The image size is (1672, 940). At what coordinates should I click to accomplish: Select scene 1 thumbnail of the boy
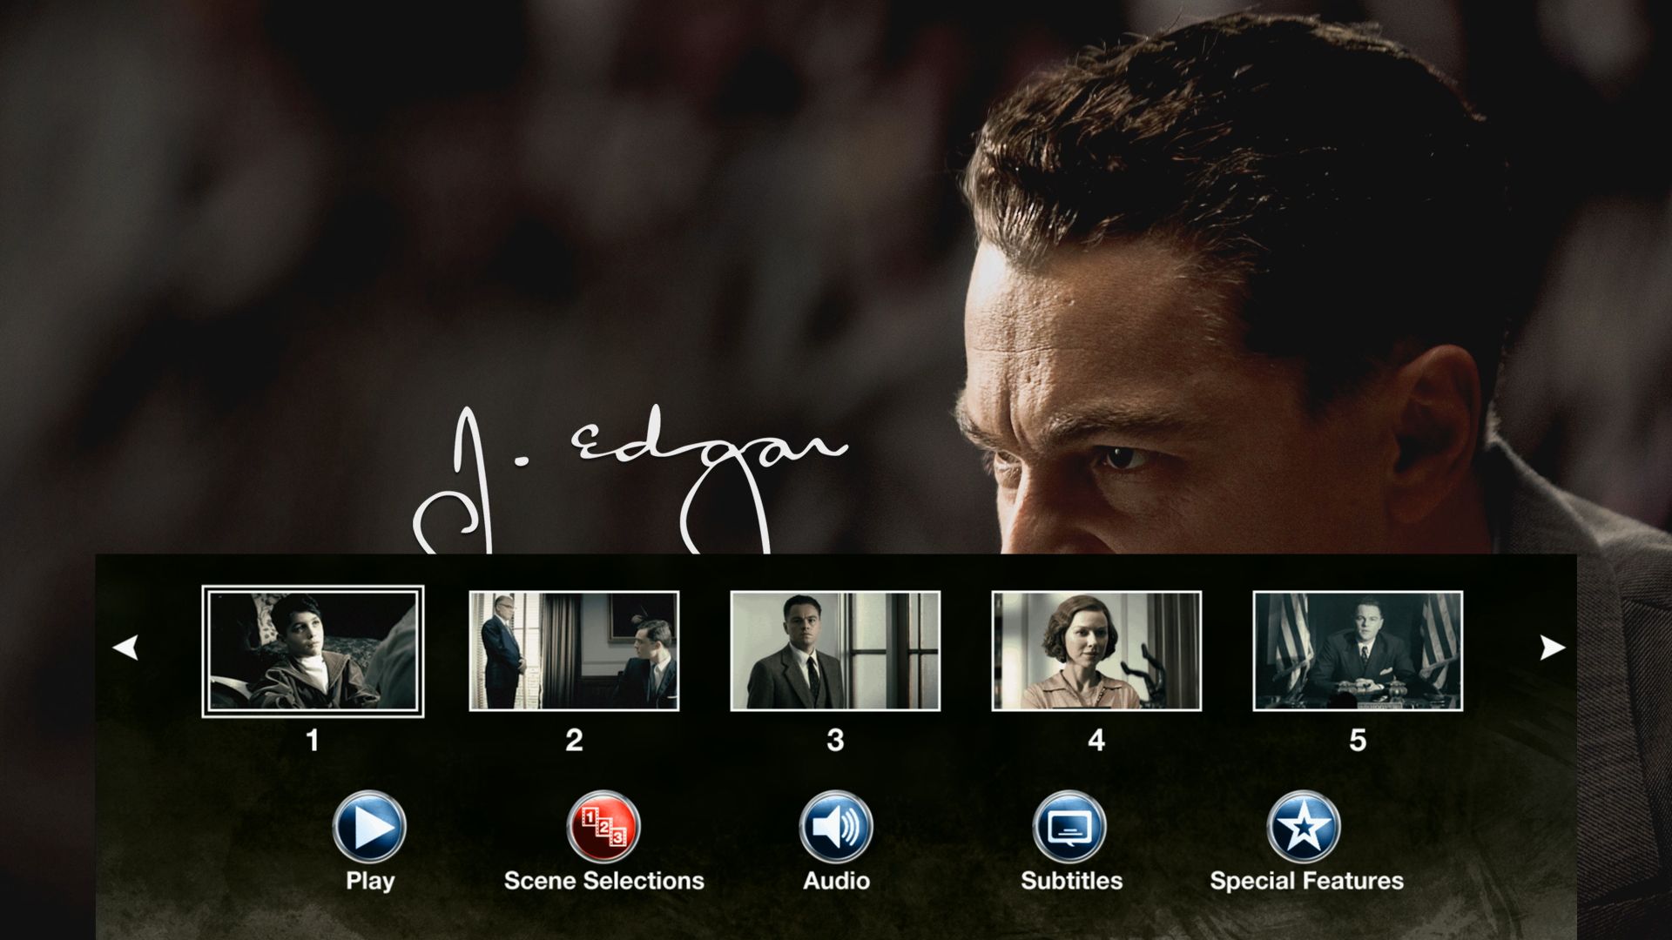coord(313,651)
